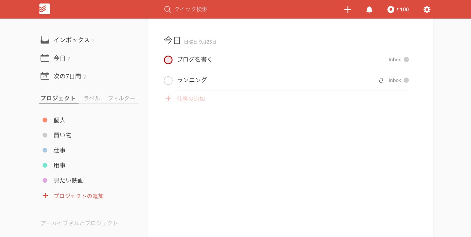Complete the task ブログを書く checkbox
Image resolution: width=471 pixels, height=237 pixels.
(168, 60)
